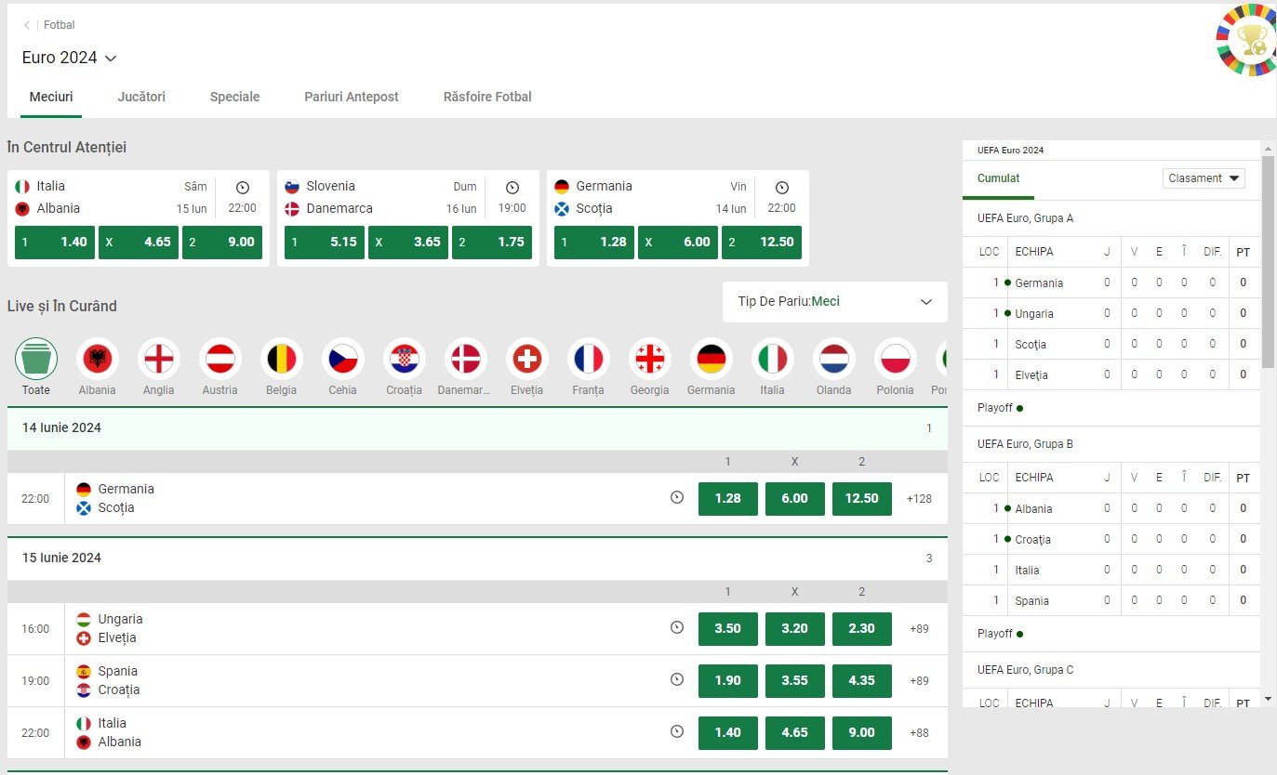
Task: Filter matches by Cehia flag
Action: coord(343,359)
